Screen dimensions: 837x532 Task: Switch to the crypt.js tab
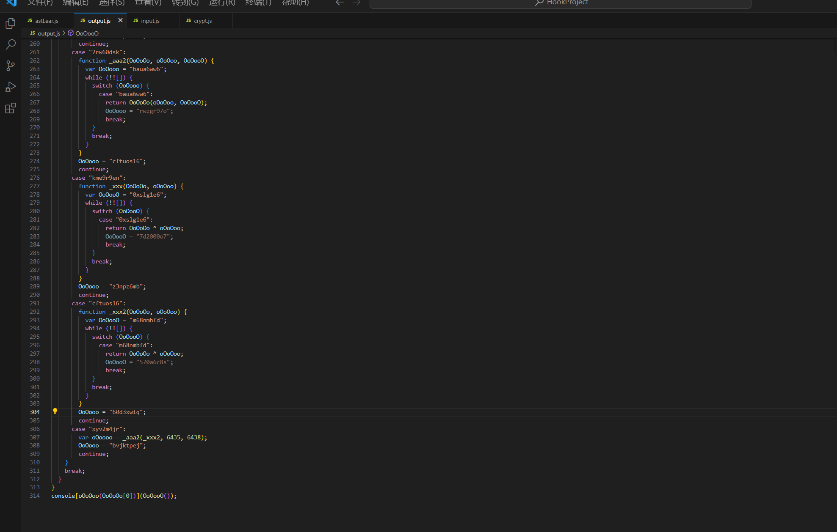pyautogui.click(x=203, y=21)
